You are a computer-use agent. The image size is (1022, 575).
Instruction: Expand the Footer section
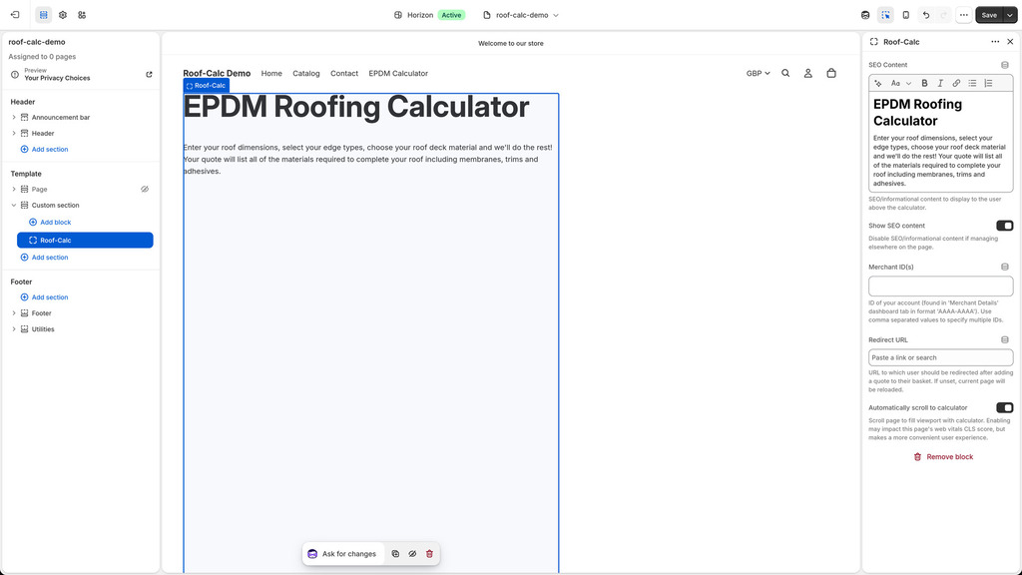[14, 312]
